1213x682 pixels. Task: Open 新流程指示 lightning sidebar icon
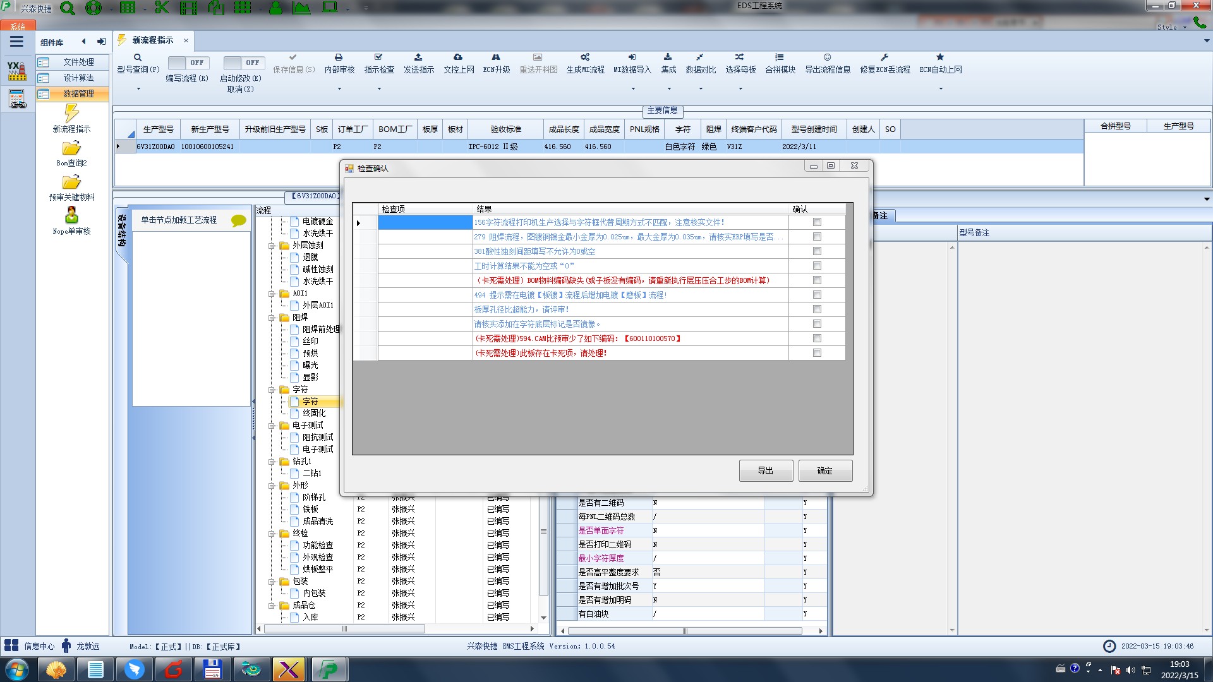click(71, 114)
